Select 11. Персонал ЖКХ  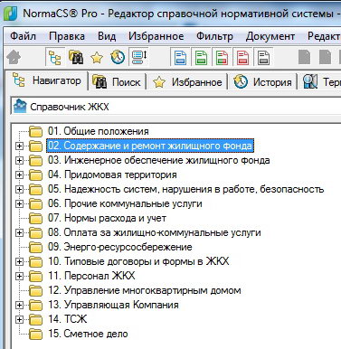91,276
